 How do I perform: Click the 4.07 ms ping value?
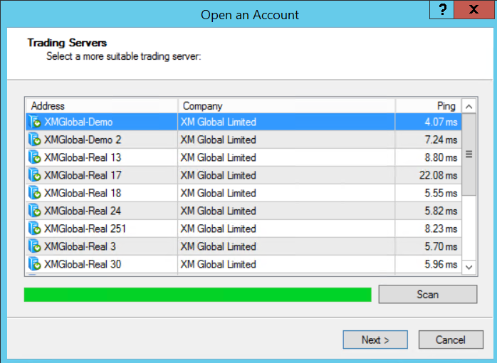pyautogui.click(x=441, y=122)
